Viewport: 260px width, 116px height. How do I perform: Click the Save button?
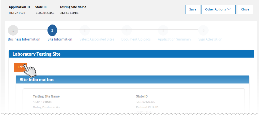[192, 9]
